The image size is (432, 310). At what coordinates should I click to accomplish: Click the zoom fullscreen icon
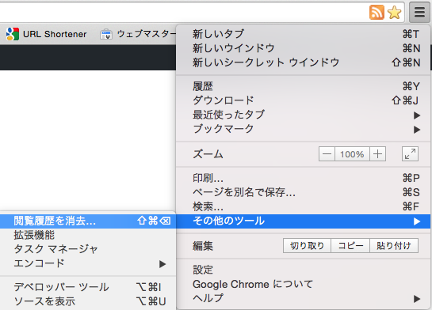click(x=410, y=154)
